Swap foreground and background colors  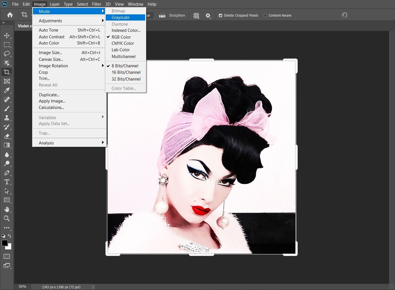click(10, 236)
